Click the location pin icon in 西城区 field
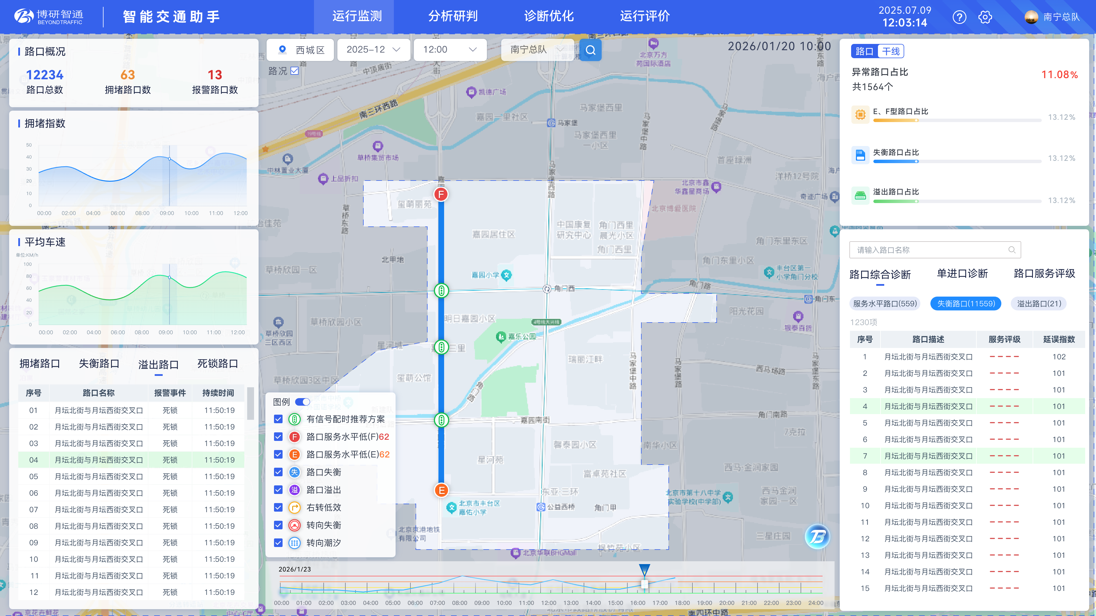The height and width of the screenshot is (616, 1096). pyautogui.click(x=282, y=50)
